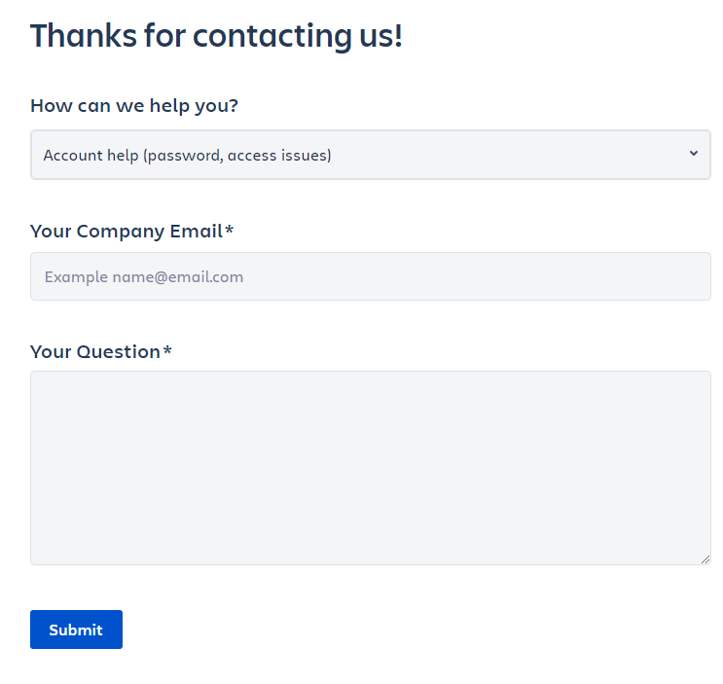Select the 'Account help' combo box text

click(x=188, y=156)
